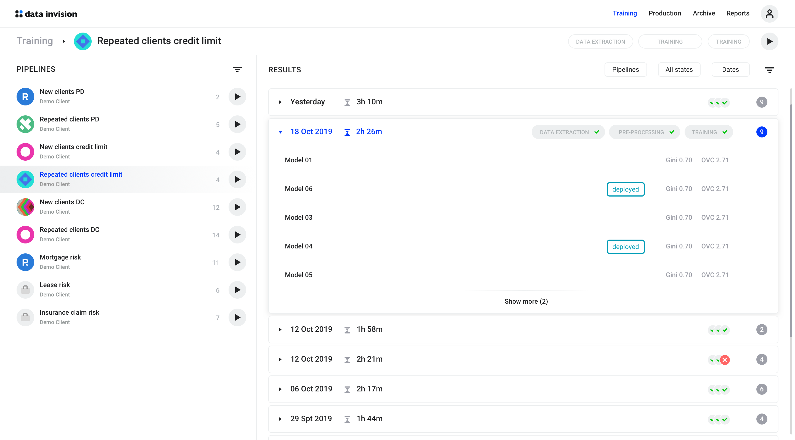The width and height of the screenshot is (795, 440).
Task: Open the user profile icon
Action: [769, 14]
